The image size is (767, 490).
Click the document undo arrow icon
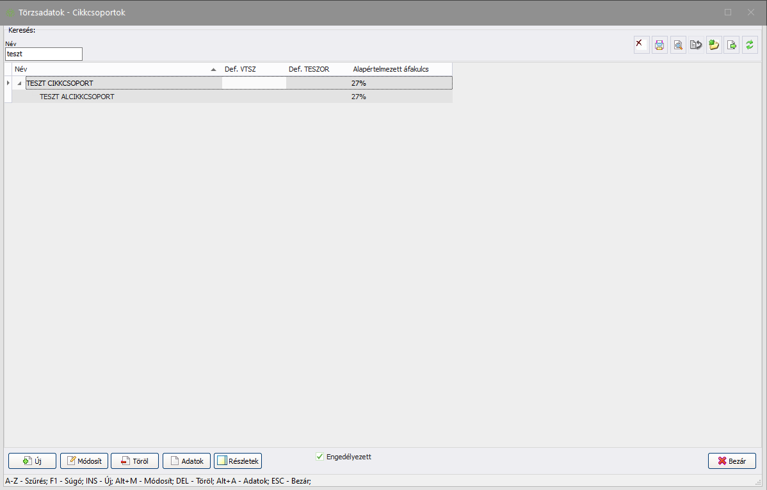(696, 45)
